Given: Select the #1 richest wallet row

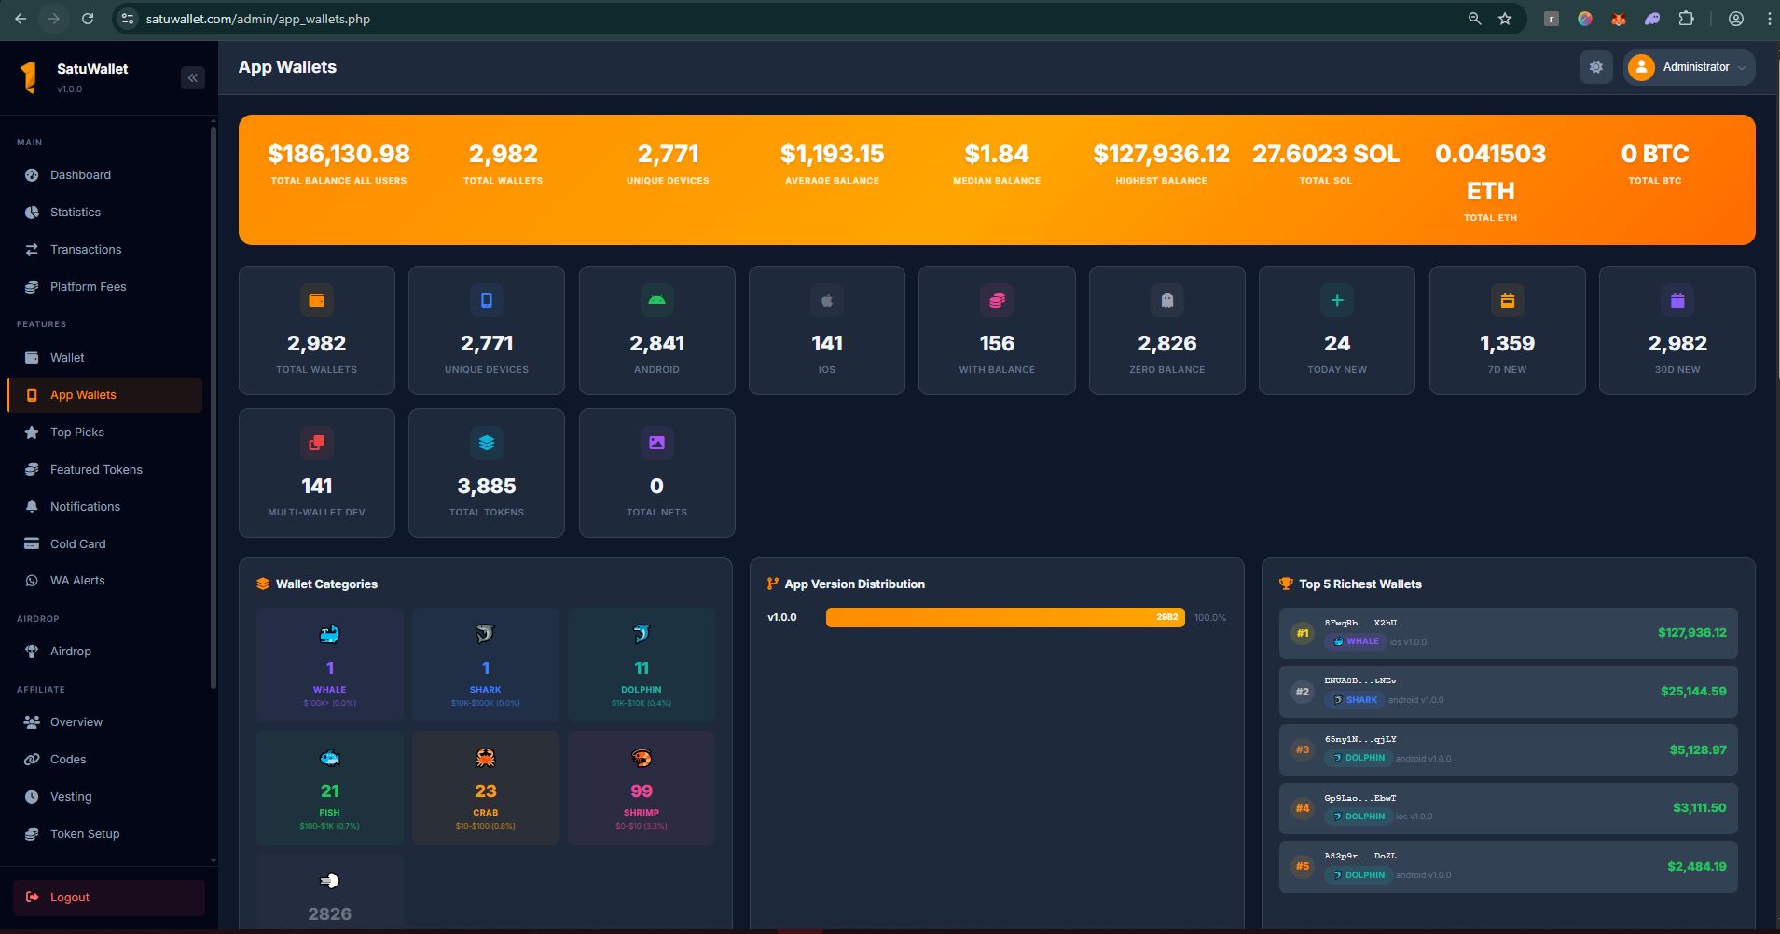Looking at the screenshot, I should 1507,633.
